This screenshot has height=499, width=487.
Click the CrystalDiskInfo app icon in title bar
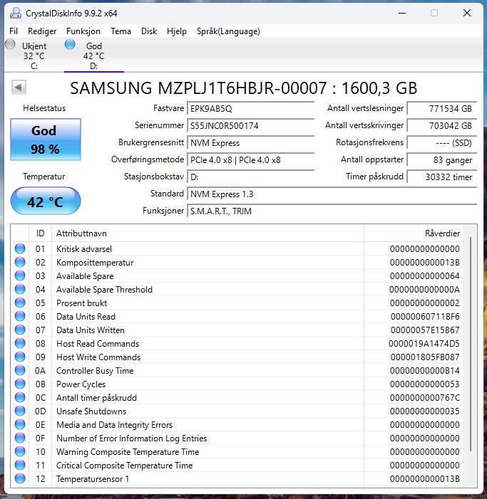[x=16, y=13]
